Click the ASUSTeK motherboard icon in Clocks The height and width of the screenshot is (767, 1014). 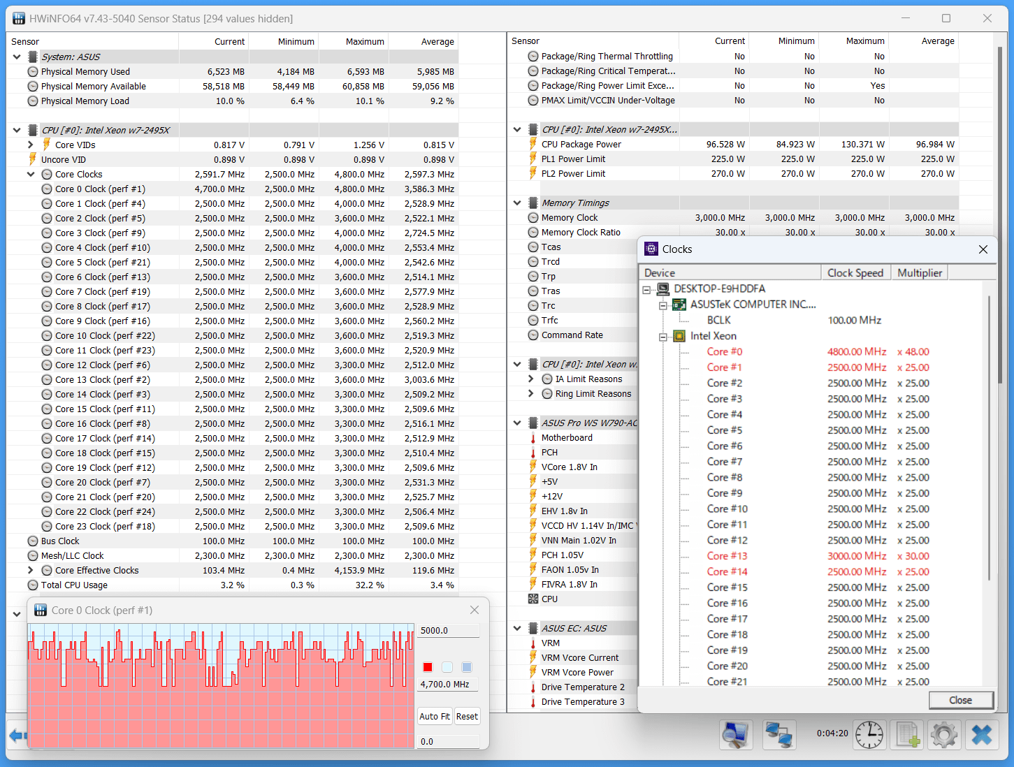[679, 305]
